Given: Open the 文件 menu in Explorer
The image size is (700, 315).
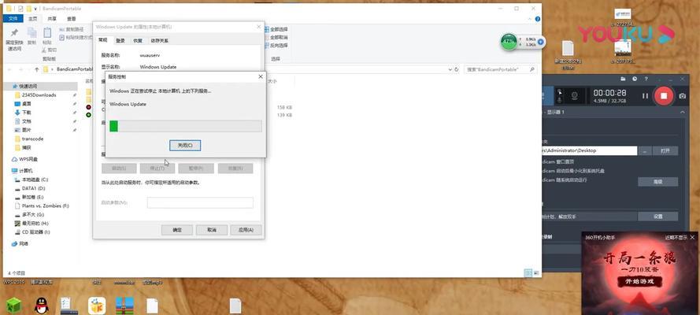Looking at the screenshot, I should tap(13, 19).
